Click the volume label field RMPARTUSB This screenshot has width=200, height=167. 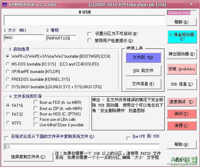point(61,38)
